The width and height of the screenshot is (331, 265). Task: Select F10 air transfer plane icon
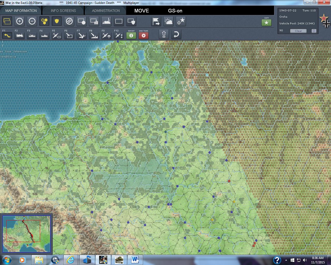[119, 35]
